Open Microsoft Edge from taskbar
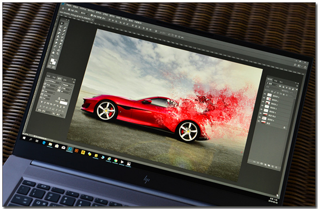 (x=44, y=143)
